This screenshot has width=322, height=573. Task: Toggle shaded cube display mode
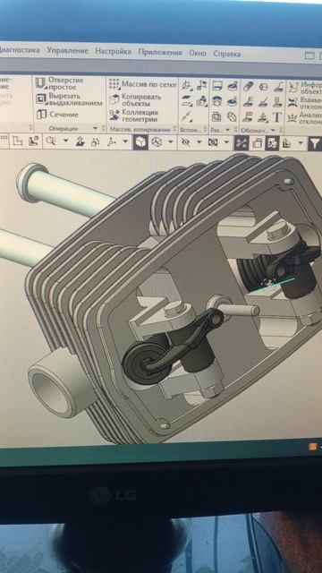(140, 142)
